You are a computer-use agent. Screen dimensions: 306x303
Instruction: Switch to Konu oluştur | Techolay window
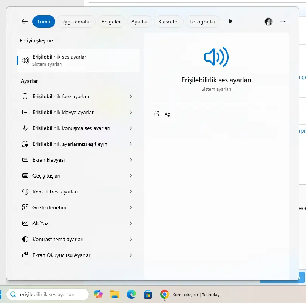(x=196, y=295)
